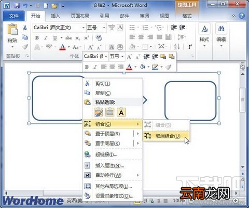Toggle Italic in the ribbon Font group

(46, 38)
